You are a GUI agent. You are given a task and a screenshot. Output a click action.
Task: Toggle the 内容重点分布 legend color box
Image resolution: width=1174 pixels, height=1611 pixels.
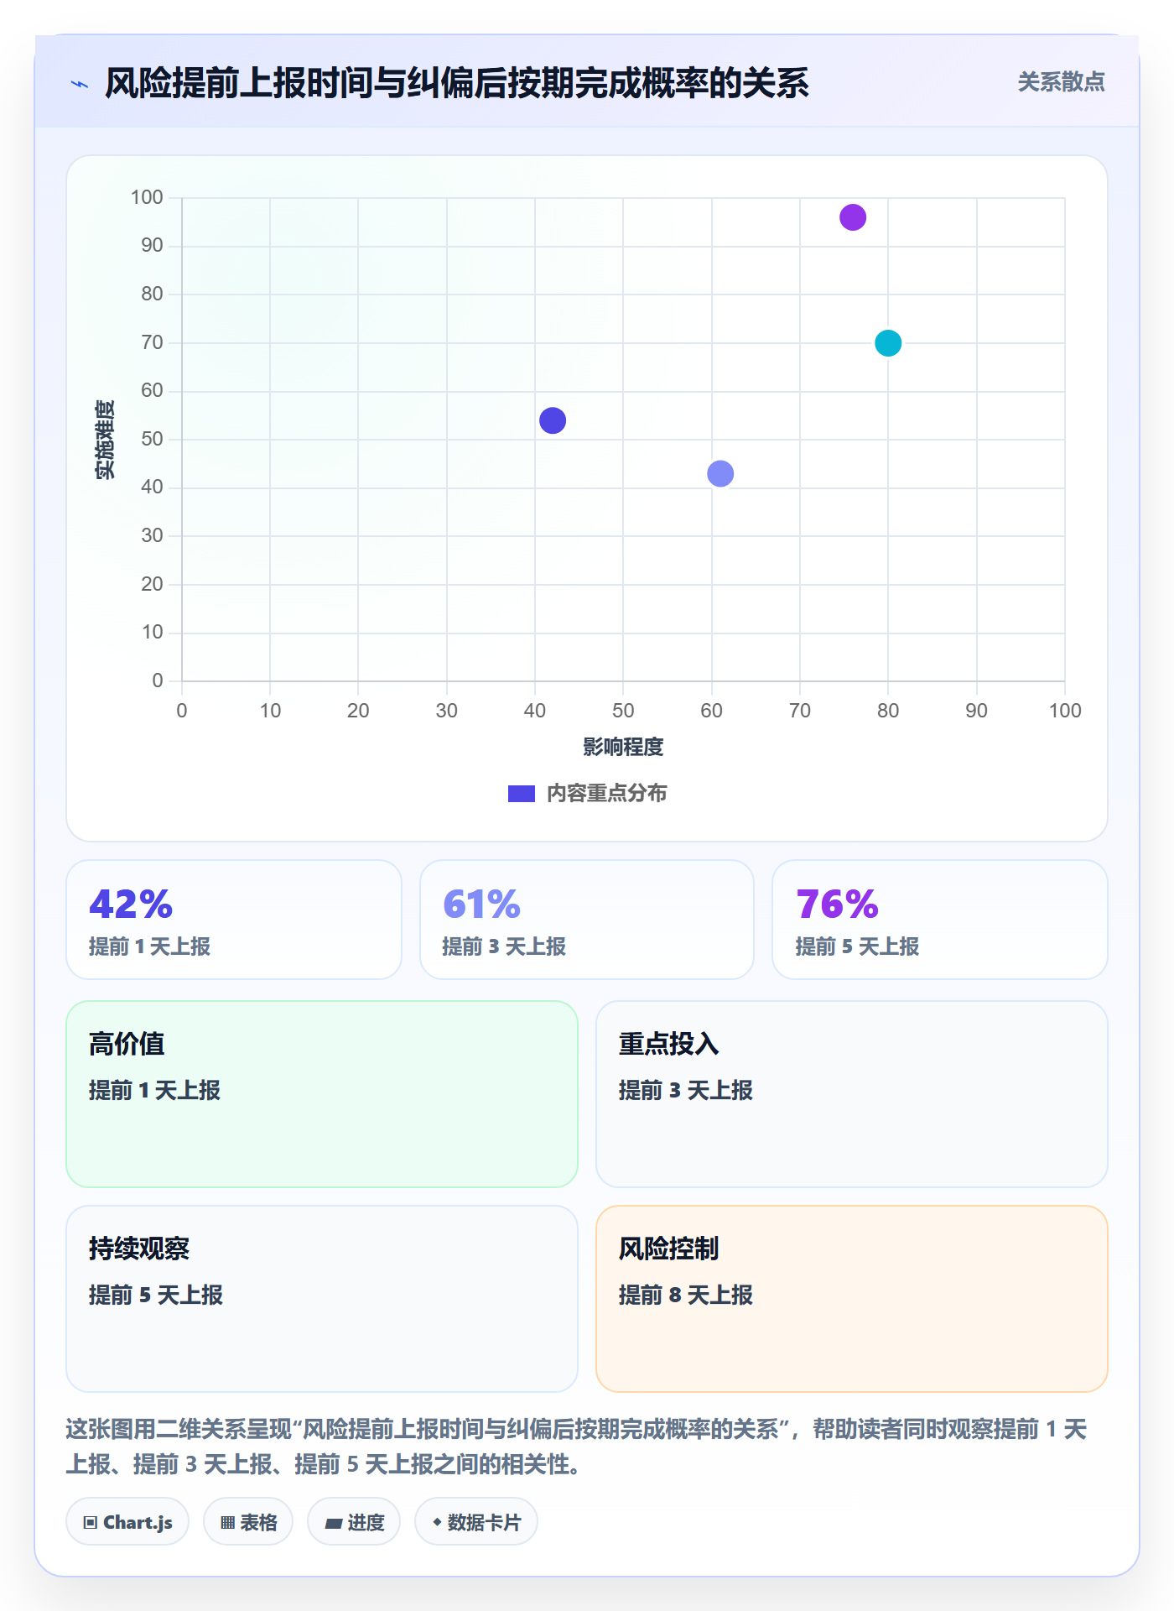(x=522, y=794)
